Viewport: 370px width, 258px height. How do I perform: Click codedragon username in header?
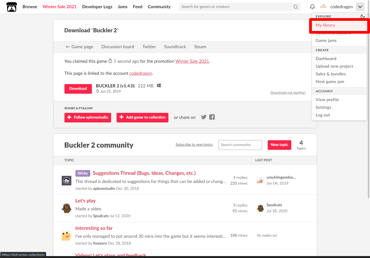click(341, 7)
